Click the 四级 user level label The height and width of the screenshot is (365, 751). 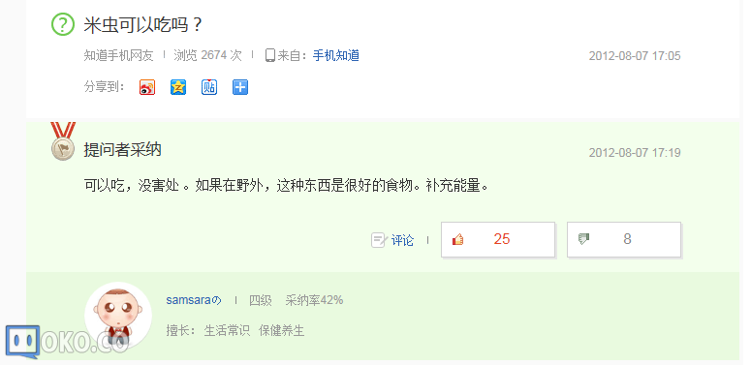pos(260,300)
